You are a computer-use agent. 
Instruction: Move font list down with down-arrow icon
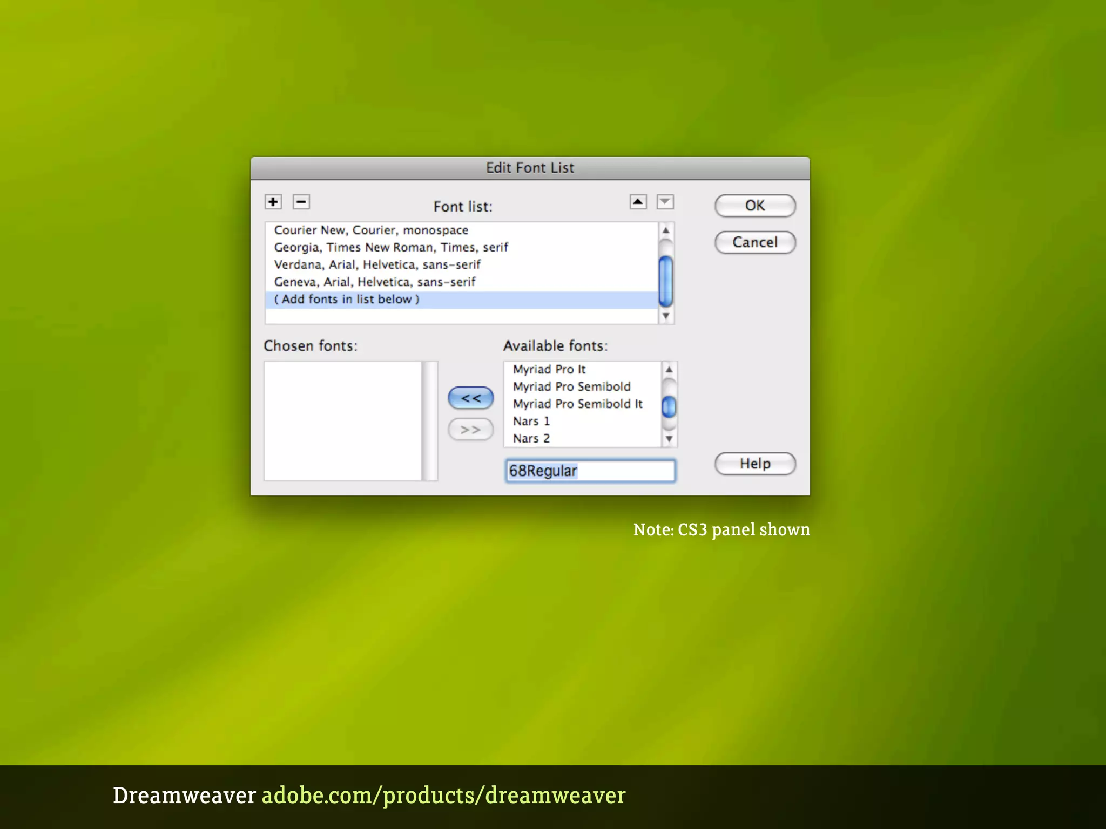pos(665,202)
